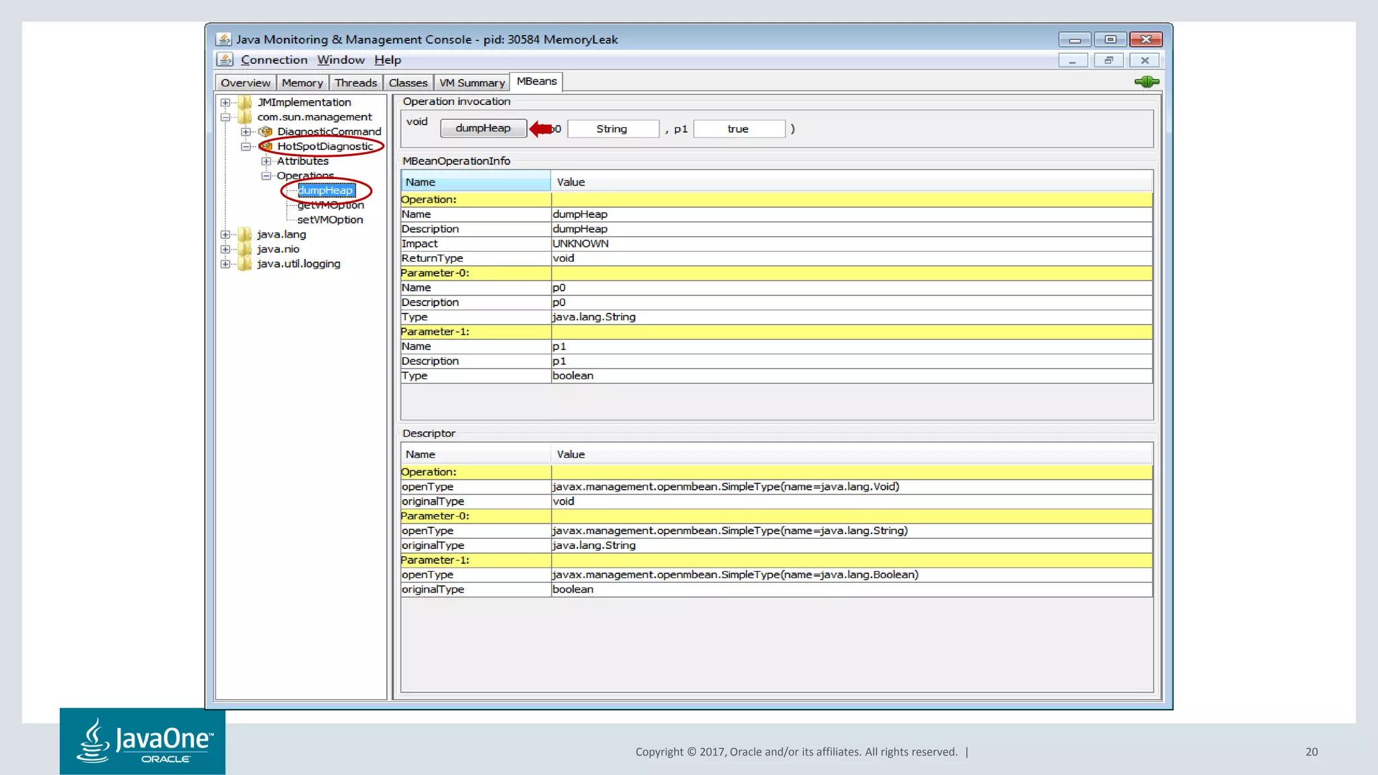Image resolution: width=1378 pixels, height=775 pixels.
Task: Switch to the VM Summary tab
Action: 472,83
